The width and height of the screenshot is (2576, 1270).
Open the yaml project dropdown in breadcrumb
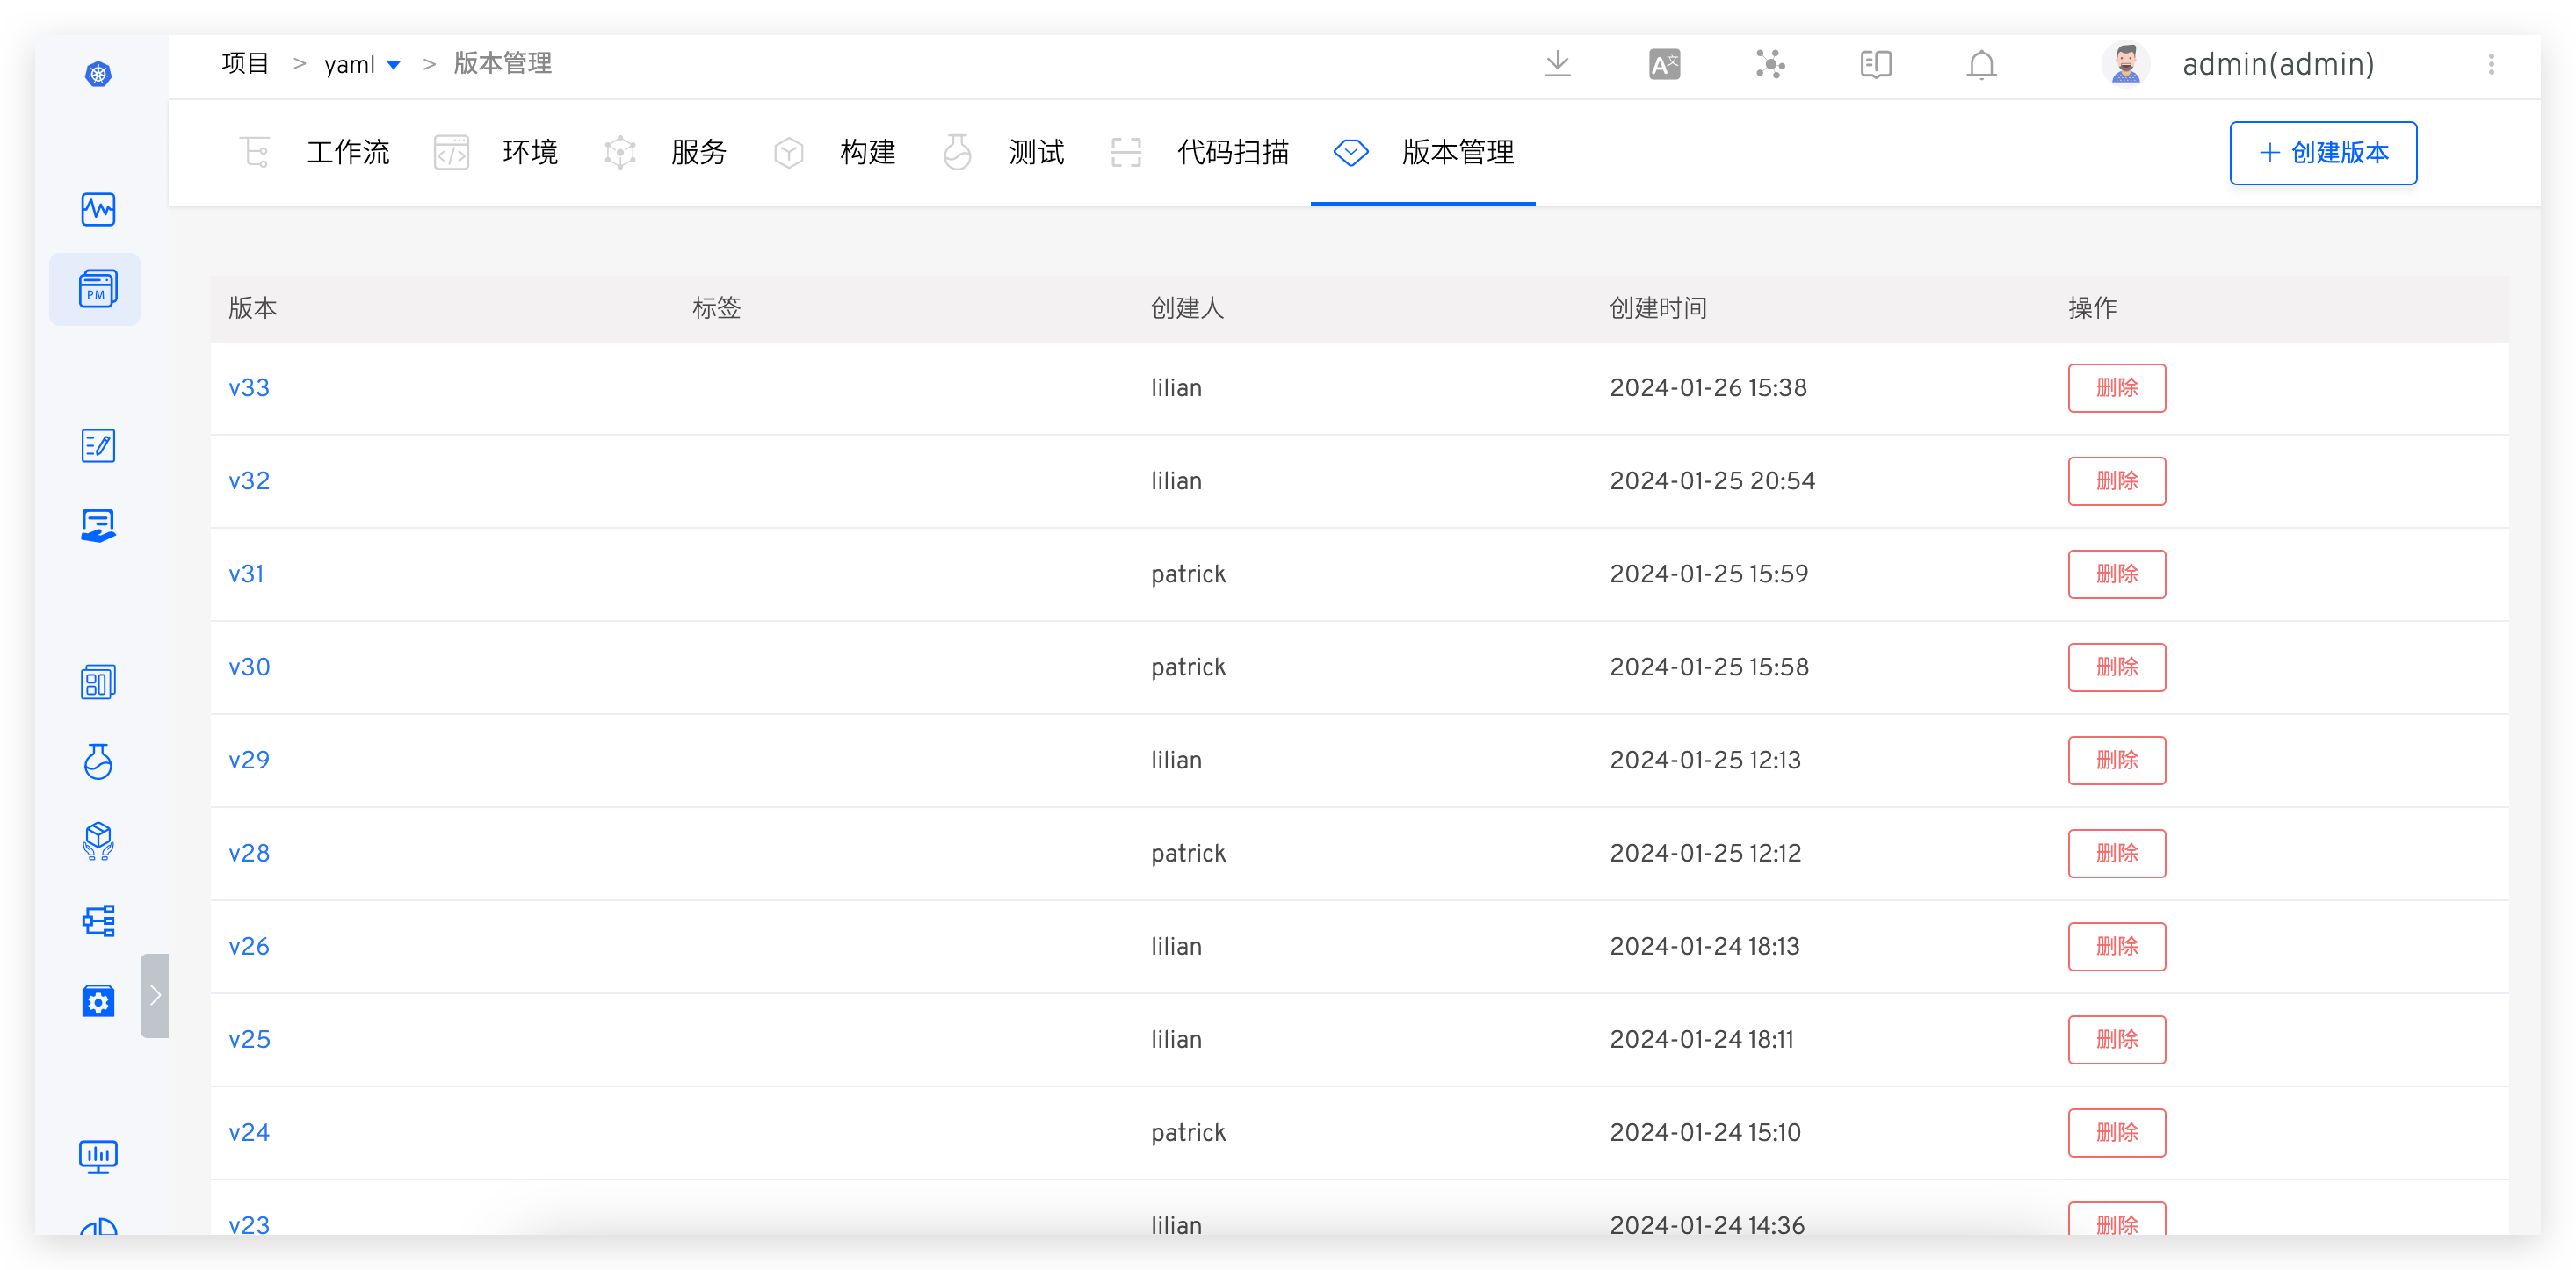coord(393,64)
